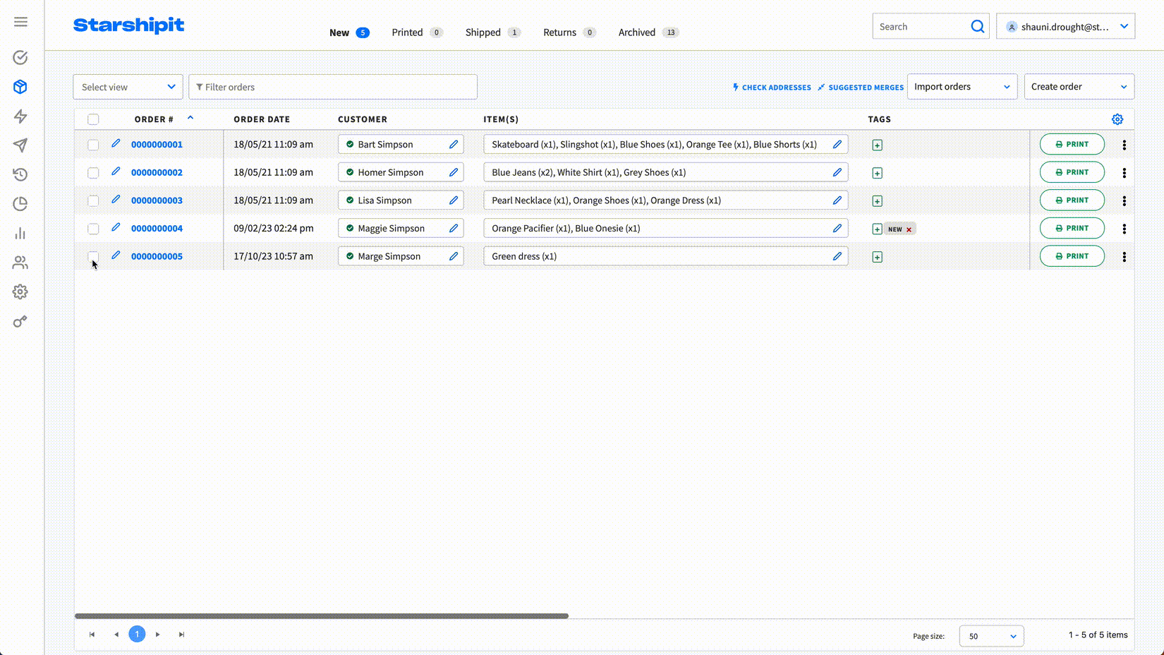Viewport: 1164px width, 655px height.
Task: Open the pie chart sidebar icon
Action: tap(20, 204)
